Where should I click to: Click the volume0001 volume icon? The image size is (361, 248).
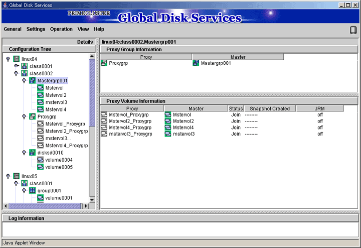click(40, 198)
